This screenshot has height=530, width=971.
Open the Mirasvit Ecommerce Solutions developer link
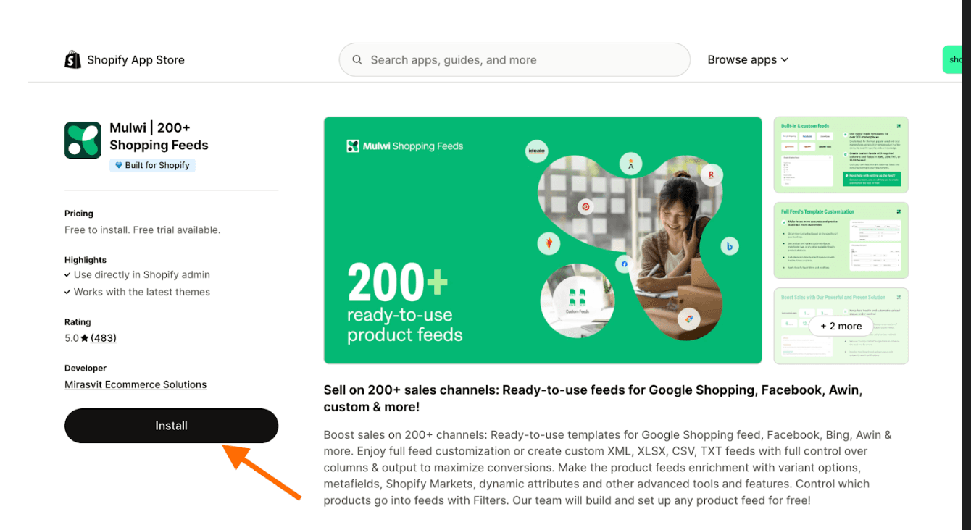pyautogui.click(x=136, y=384)
